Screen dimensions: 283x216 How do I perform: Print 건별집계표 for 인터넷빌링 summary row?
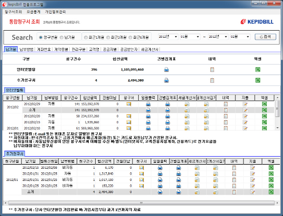pyautogui.click(x=166, y=70)
